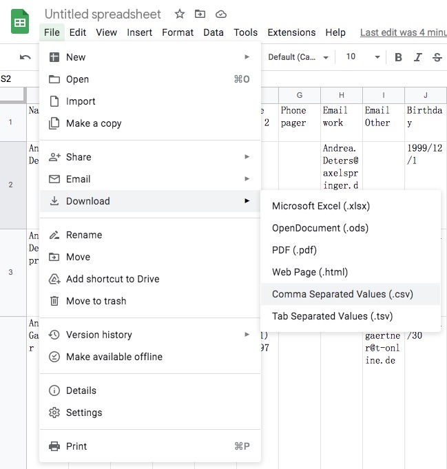Viewport: 447px width, 469px height.
Task: Click the Print menu item printer icon
Action: pyautogui.click(x=54, y=446)
